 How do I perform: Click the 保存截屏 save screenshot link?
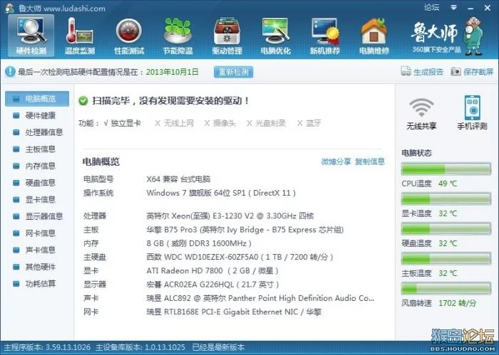point(478,72)
